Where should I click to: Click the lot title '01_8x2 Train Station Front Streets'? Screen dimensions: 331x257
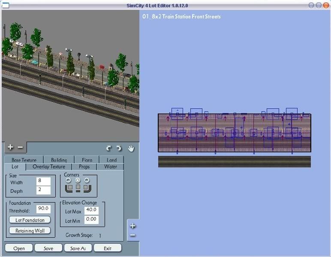click(181, 16)
